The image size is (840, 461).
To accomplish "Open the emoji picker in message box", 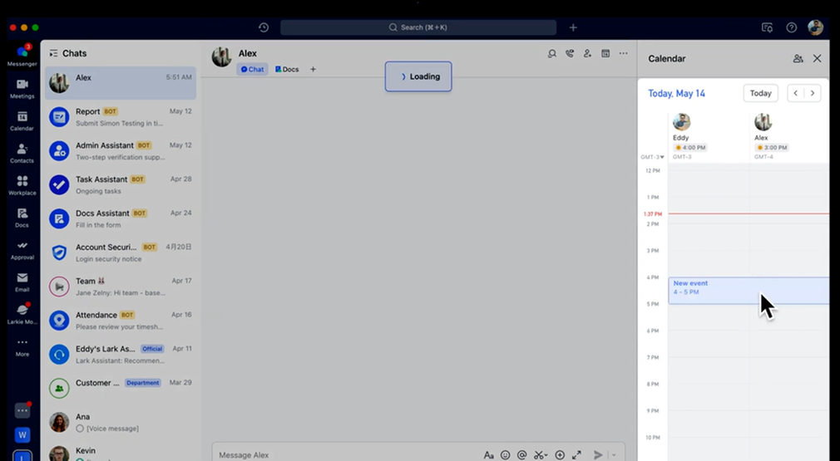I will click(505, 455).
